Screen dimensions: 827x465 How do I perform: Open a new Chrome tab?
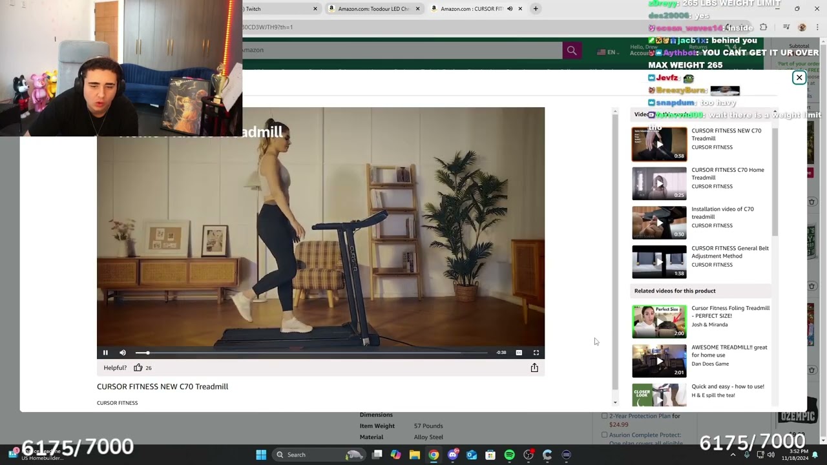tap(536, 8)
